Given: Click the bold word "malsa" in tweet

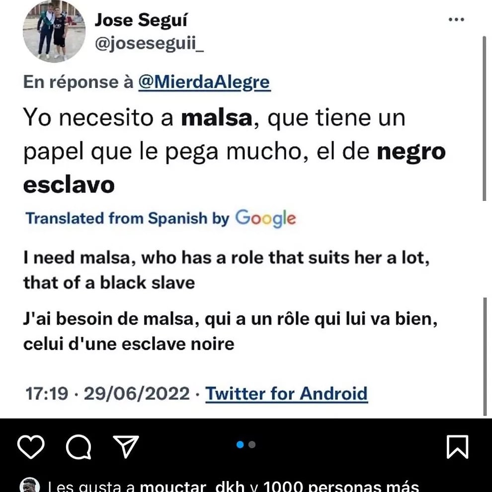Looking at the screenshot, I should pyautogui.click(x=216, y=120).
